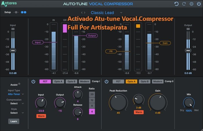Open the settings gear icon

[191, 4]
